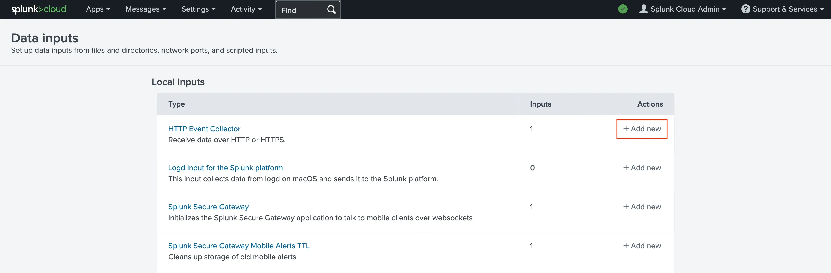This screenshot has height=273, width=831.
Task: Open Logd Input for the Splunk platform
Action: (x=225, y=168)
